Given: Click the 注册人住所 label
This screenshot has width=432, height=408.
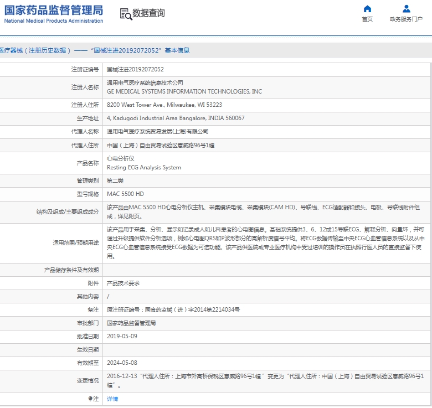Looking at the screenshot, I should click(x=85, y=105).
